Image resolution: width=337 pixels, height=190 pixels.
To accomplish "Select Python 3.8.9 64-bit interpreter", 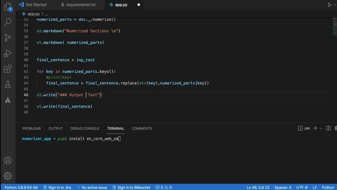I will tap(21, 187).
